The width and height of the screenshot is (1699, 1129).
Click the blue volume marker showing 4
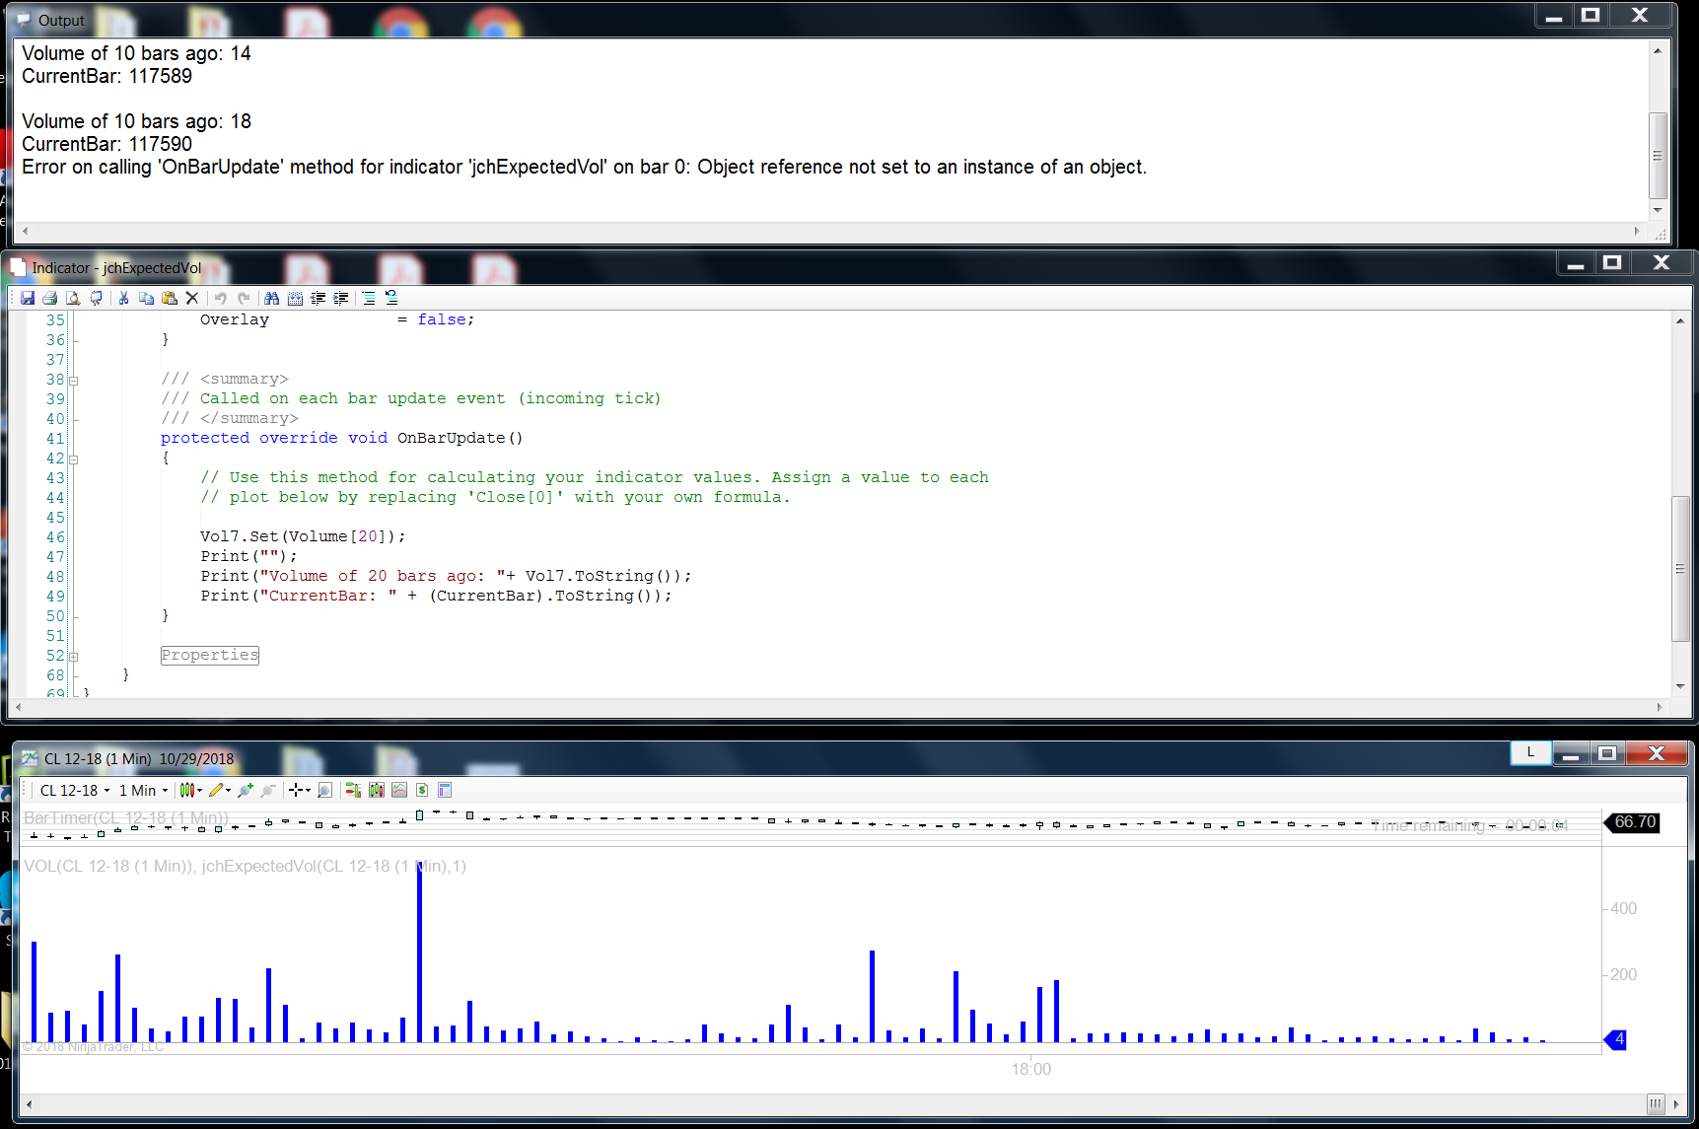click(1616, 1039)
